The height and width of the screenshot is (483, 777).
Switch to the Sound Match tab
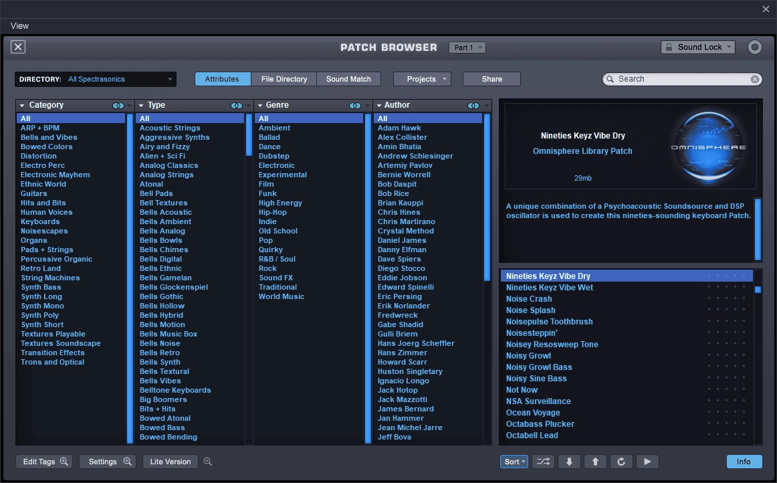[x=348, y=80]
